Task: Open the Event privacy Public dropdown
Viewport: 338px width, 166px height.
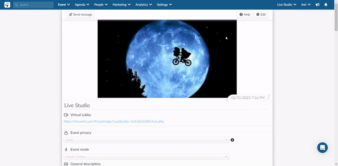Action: tap(146, 140)
